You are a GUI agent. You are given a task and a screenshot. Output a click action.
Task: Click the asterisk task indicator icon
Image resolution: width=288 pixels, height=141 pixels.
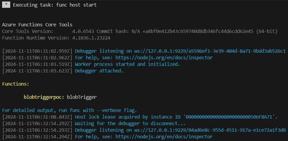[6, 5]
